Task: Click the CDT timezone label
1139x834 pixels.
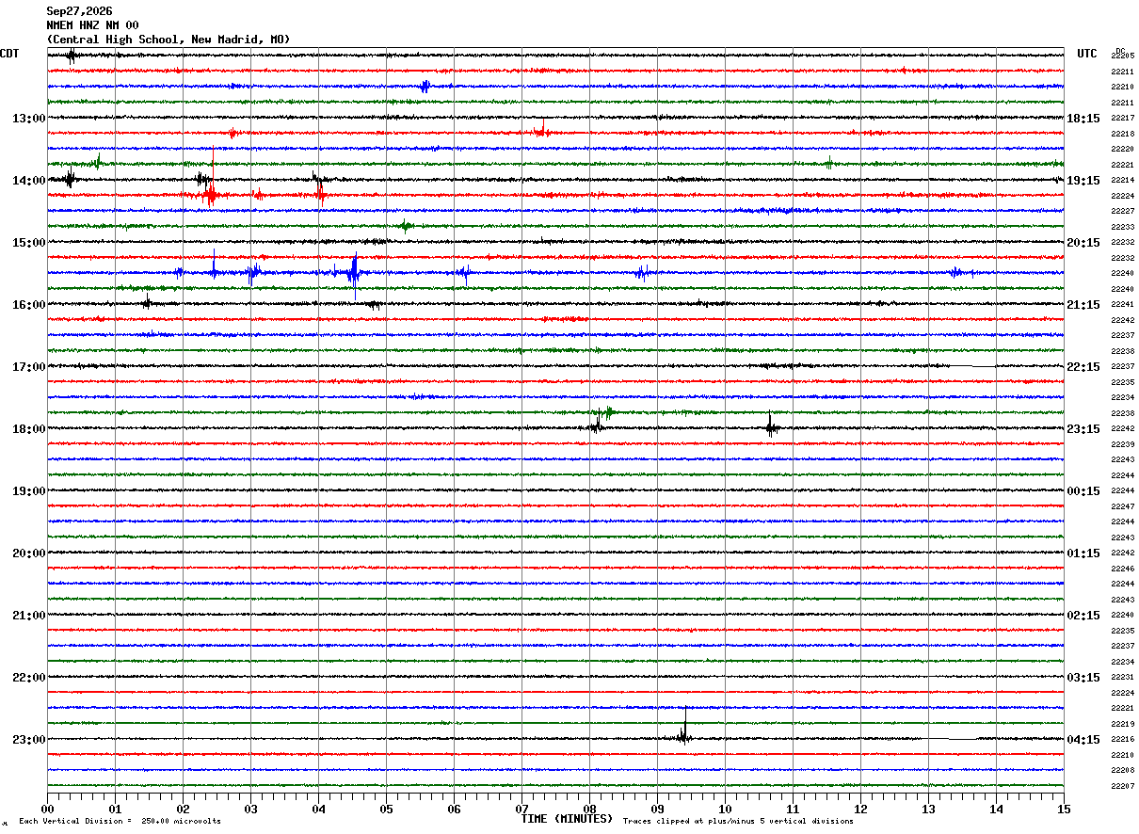Action: 9,54
